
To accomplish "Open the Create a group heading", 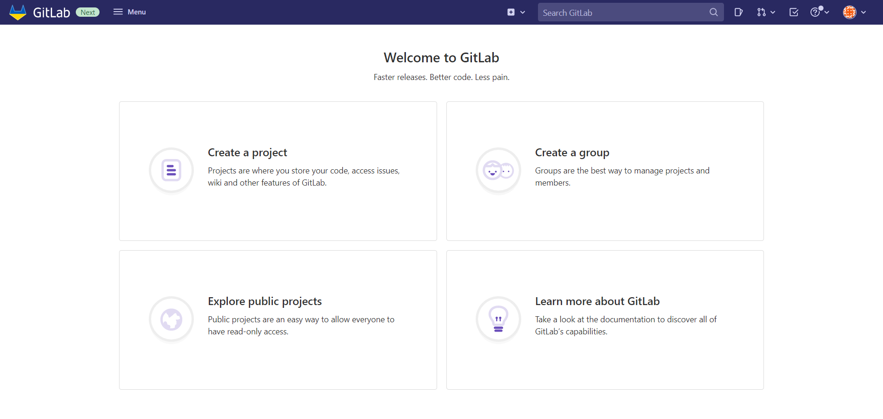I will (x=572, y=153).
